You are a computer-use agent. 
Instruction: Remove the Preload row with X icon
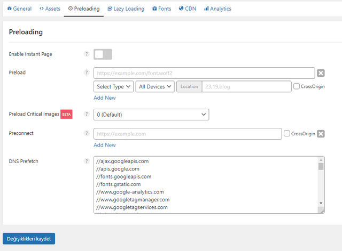point(321,73)
